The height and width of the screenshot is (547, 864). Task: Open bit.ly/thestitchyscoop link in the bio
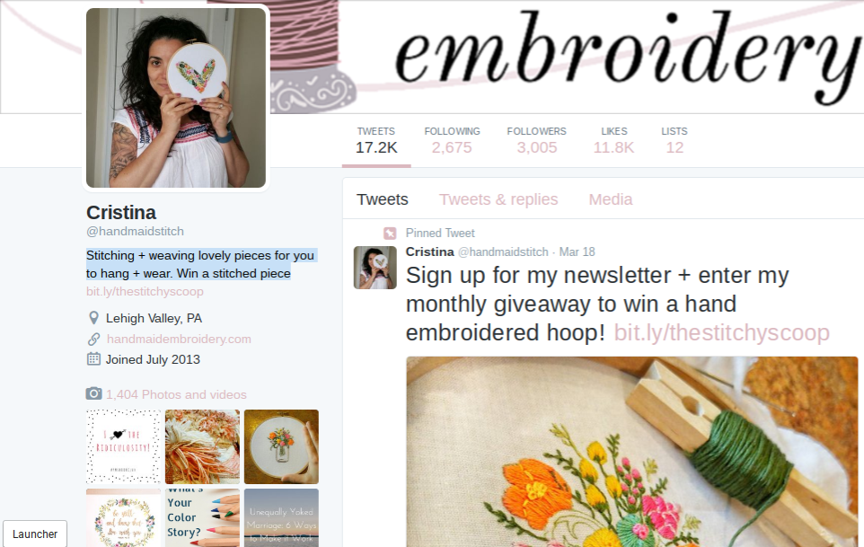(x=145, y=291)
